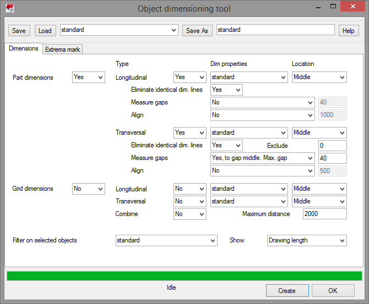
Task: Open the settings file dropdown next to Load
Action: coord(119,30)
